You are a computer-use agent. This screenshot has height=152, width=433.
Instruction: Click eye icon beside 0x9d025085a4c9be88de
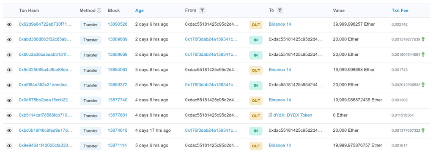9,70
